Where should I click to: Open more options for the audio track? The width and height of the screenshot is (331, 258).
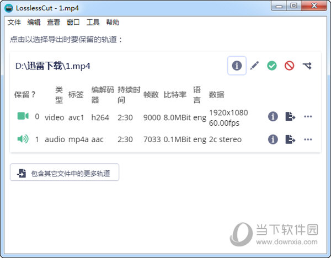click(308, 139)
